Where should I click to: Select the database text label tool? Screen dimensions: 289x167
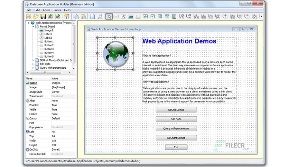(211, 17)
